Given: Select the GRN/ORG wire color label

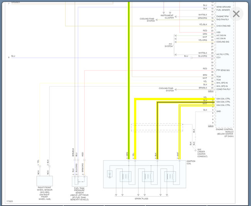Looking at the screenshot, I should pos(202,18).
